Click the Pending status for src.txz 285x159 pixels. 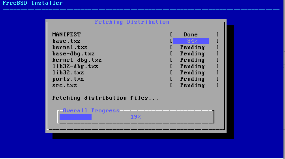pos(192,85)
